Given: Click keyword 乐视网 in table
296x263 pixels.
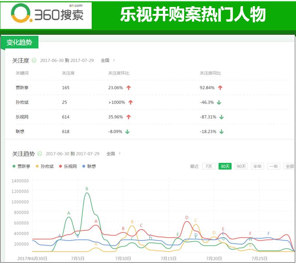Looking at the screenshot, I should tap(22, 117).
